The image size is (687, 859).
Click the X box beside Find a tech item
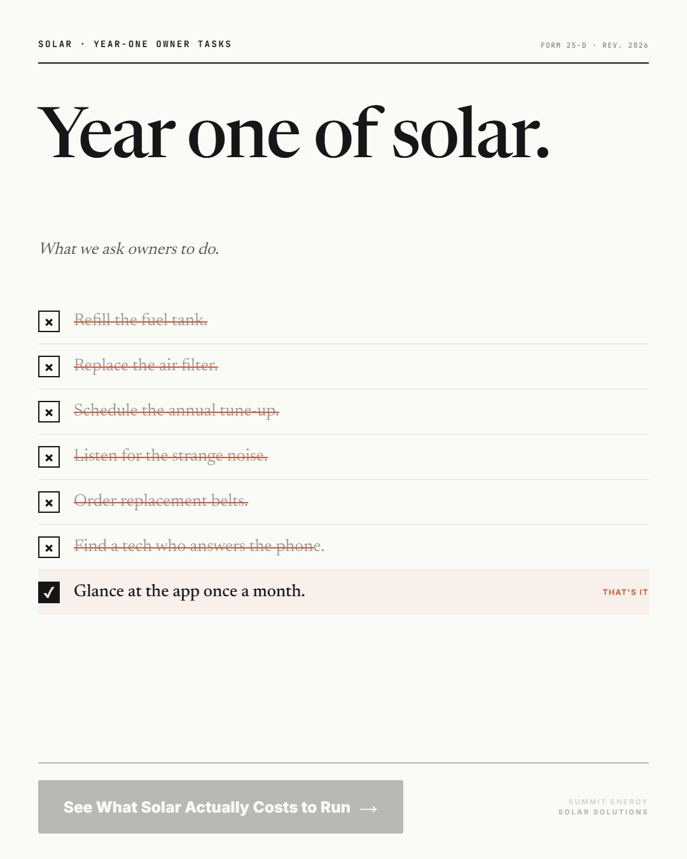(49, 547)
